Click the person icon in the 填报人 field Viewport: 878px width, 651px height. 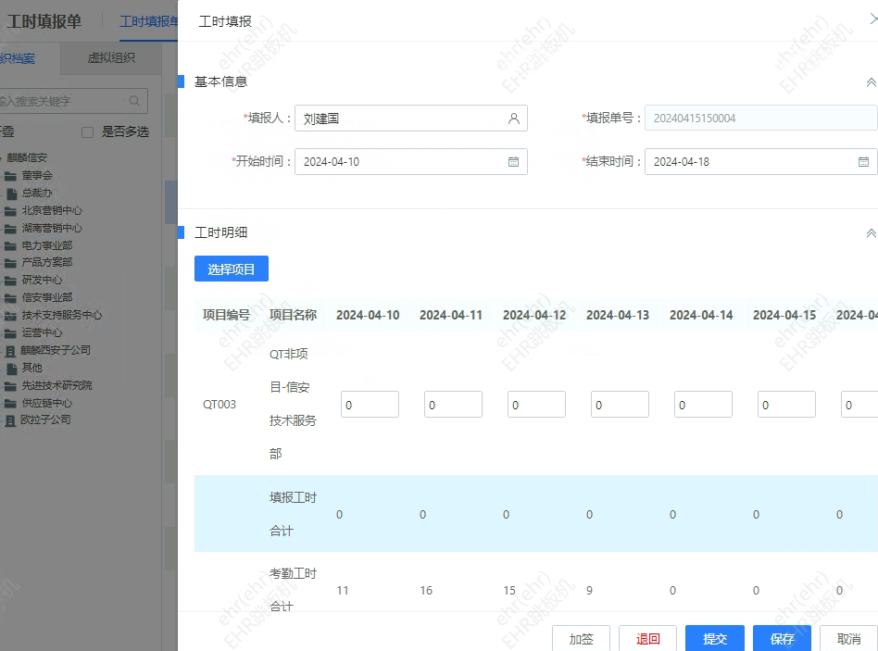tap(513, 118)
